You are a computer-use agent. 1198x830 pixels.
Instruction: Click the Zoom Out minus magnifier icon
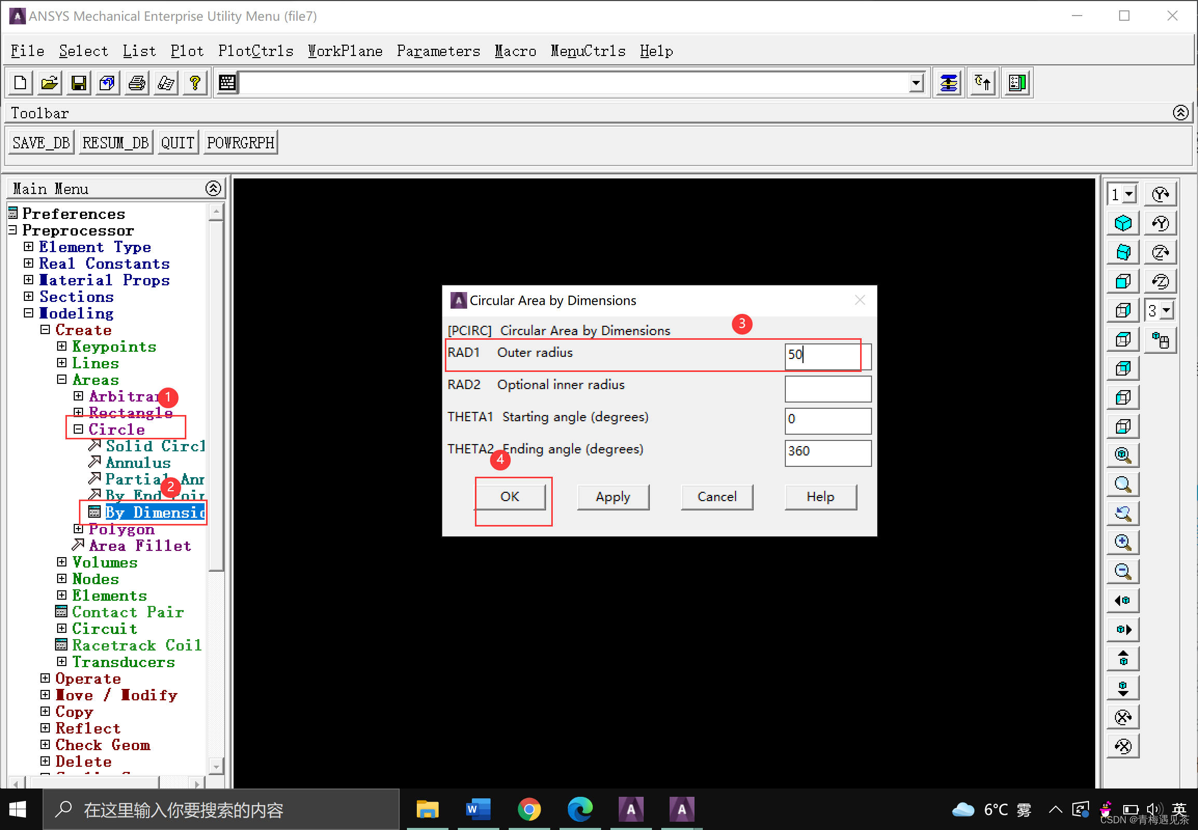[x=1123, y=572]
